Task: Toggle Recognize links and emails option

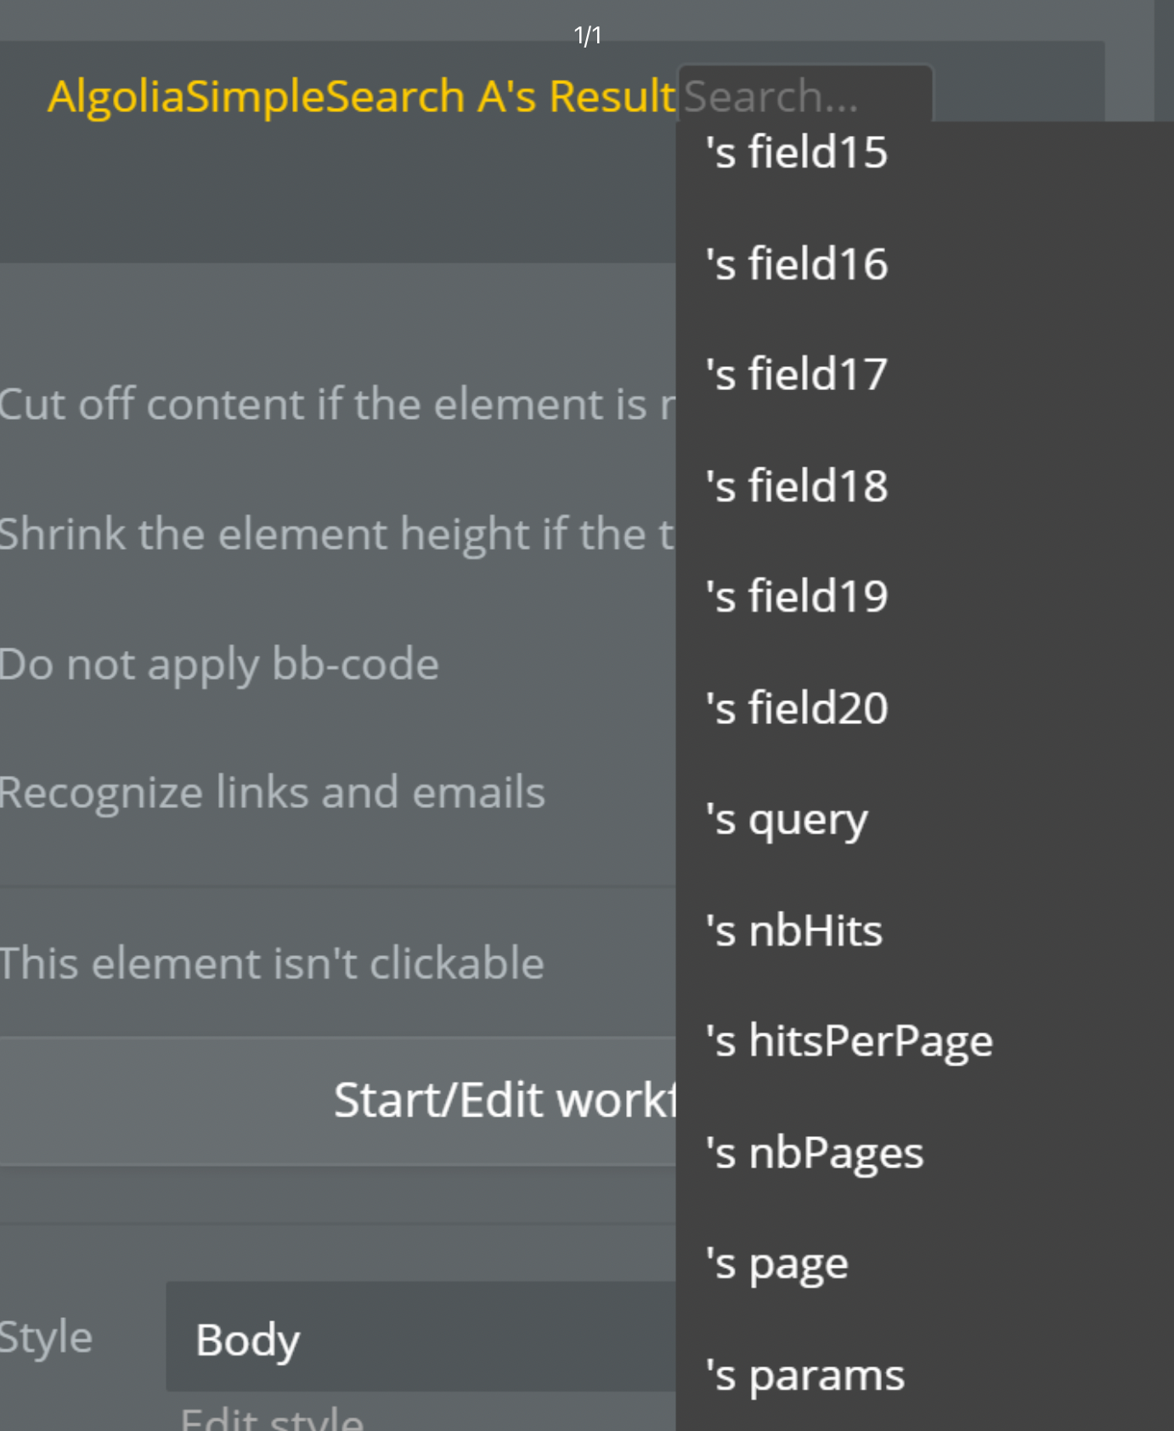Action: point(272,793)
